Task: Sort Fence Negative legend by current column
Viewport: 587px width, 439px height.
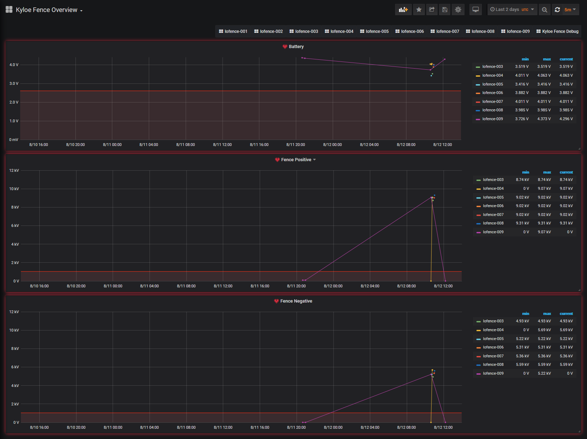Action: coord(566,314)
